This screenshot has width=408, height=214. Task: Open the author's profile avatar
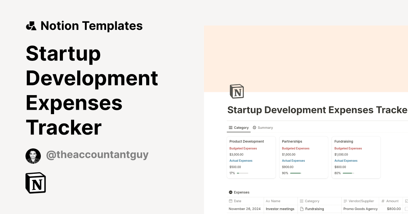tap(33, 156)
